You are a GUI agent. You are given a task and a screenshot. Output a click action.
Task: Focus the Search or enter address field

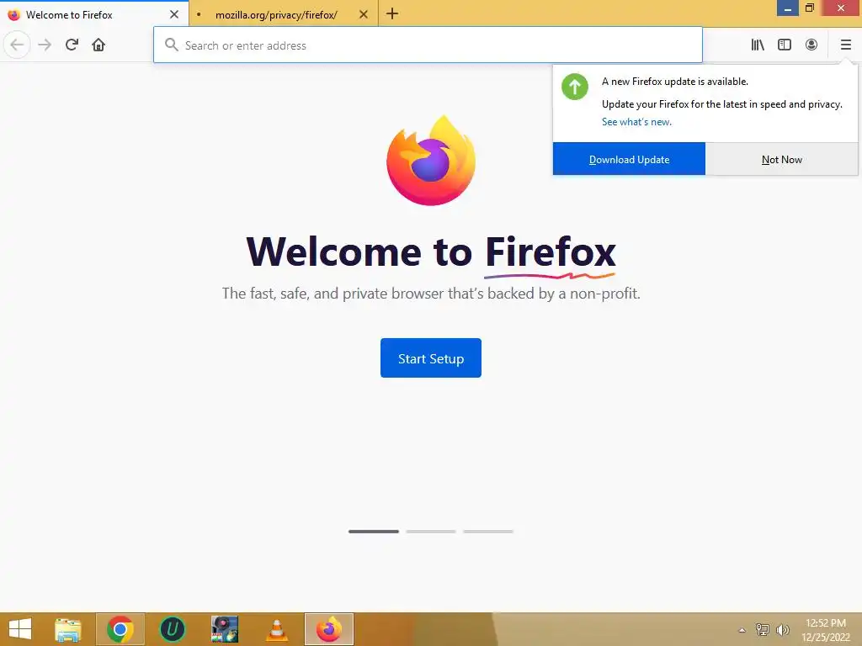[x=428, y=45]
